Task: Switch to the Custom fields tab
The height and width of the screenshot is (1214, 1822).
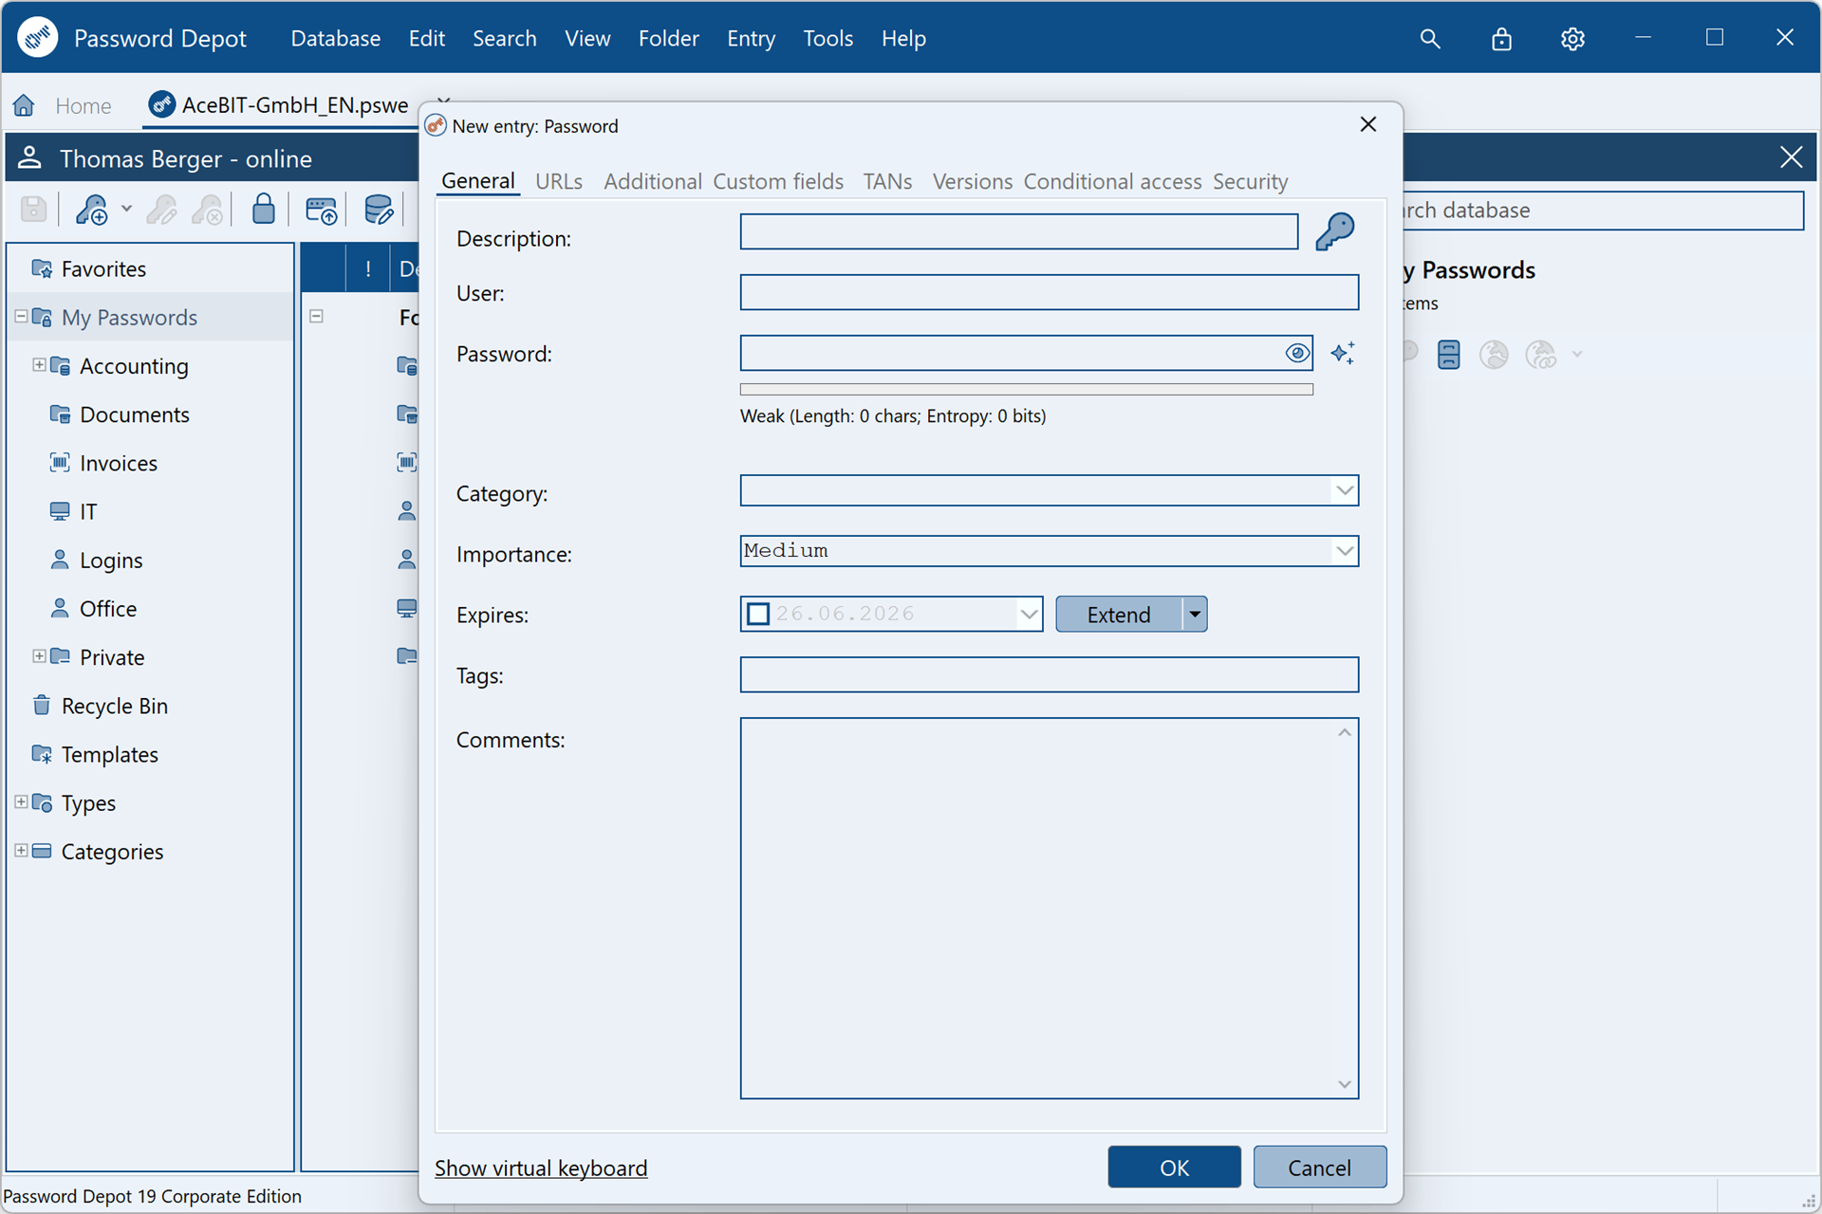Action: (x=778, y=181)
